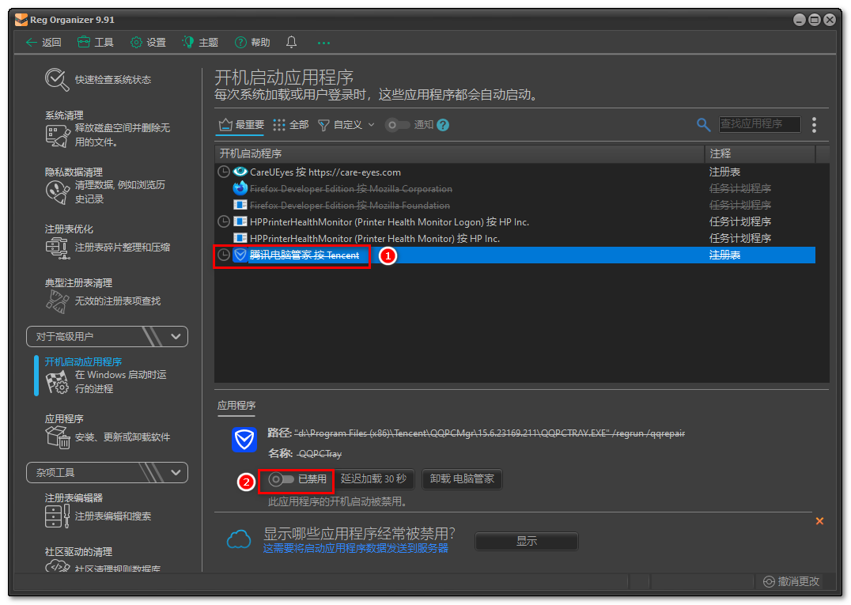Open the 应用程序 uninstall box icon

(58, 437)
